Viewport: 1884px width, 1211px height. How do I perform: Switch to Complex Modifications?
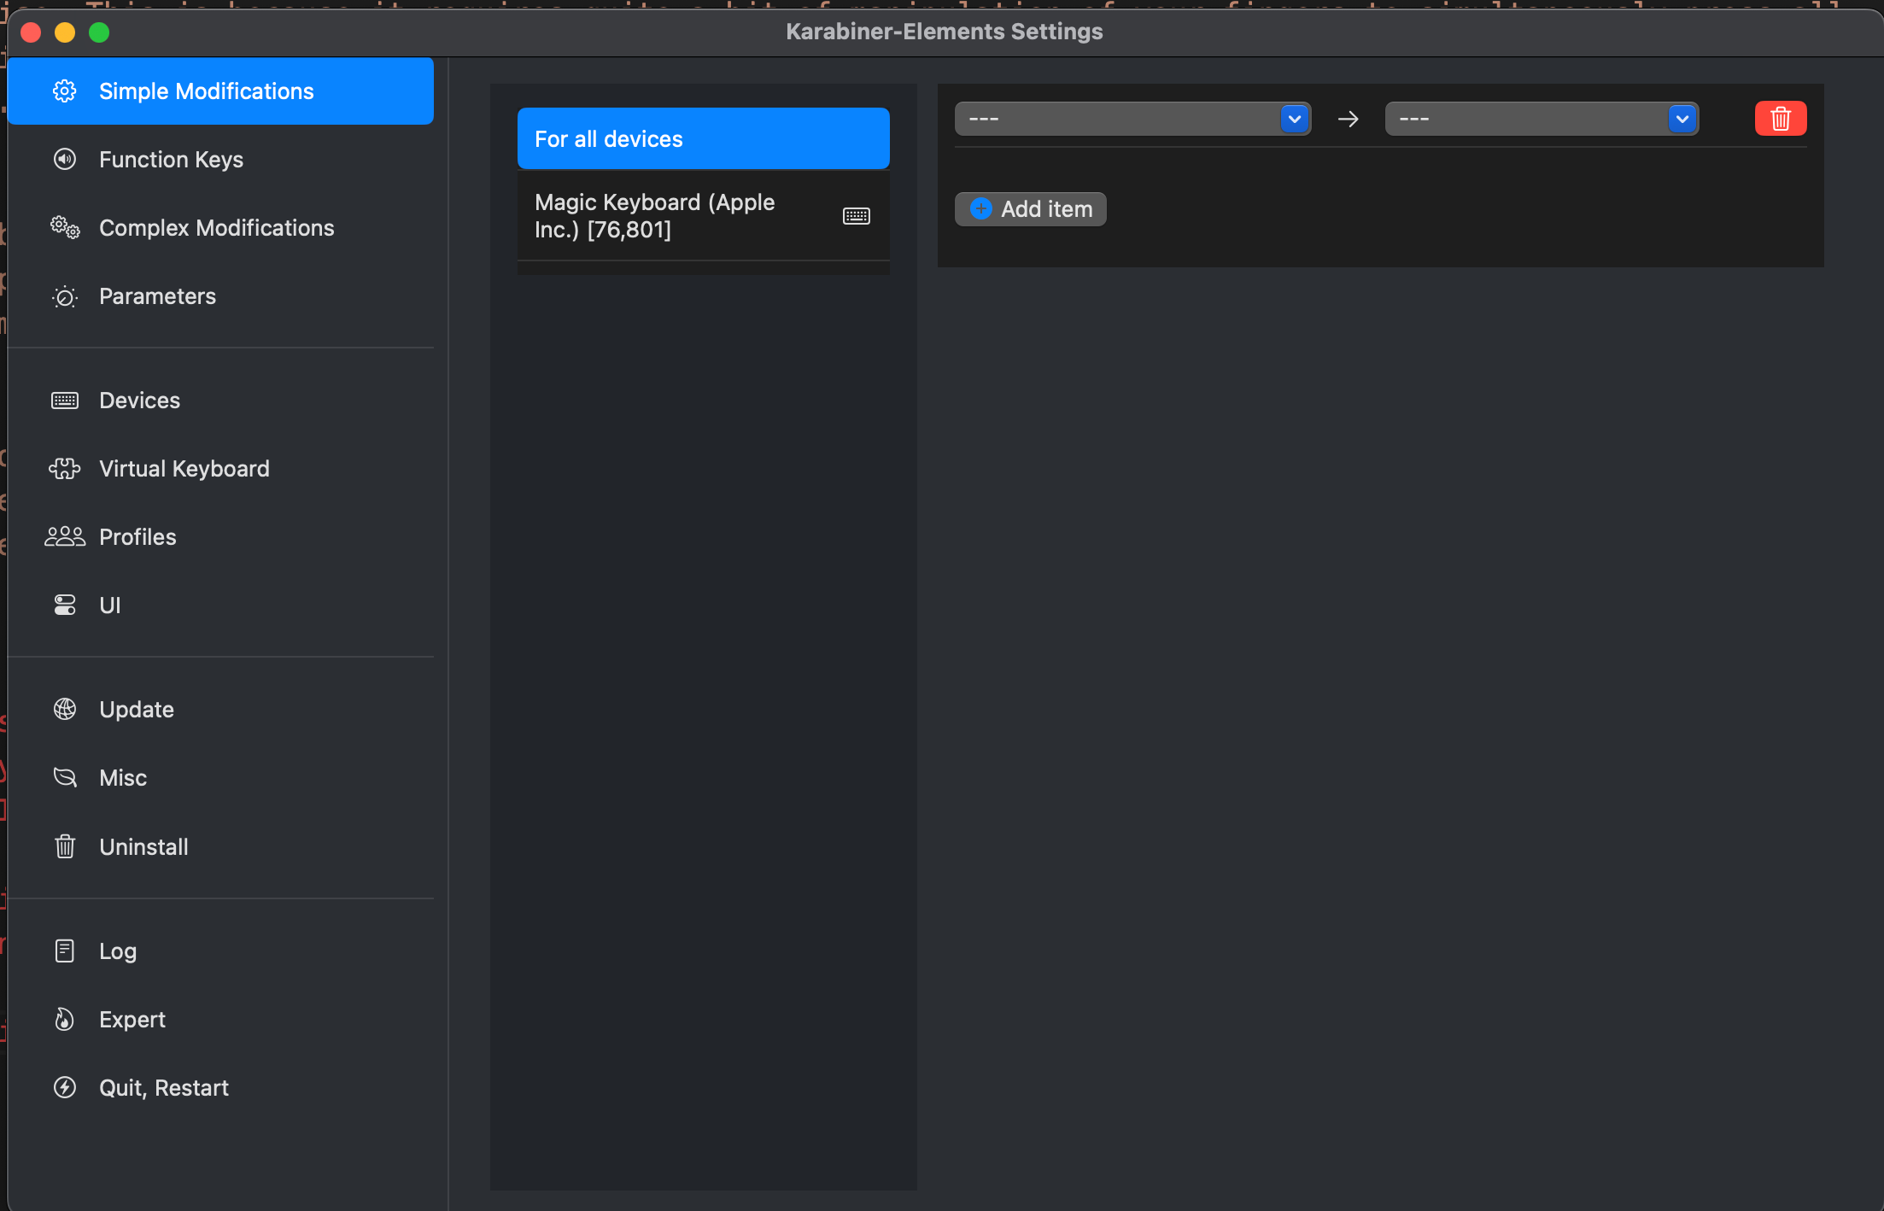[220, 228]
